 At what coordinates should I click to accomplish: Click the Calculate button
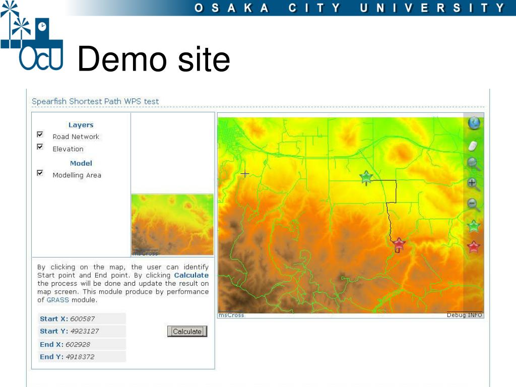(x=187, y=332)
